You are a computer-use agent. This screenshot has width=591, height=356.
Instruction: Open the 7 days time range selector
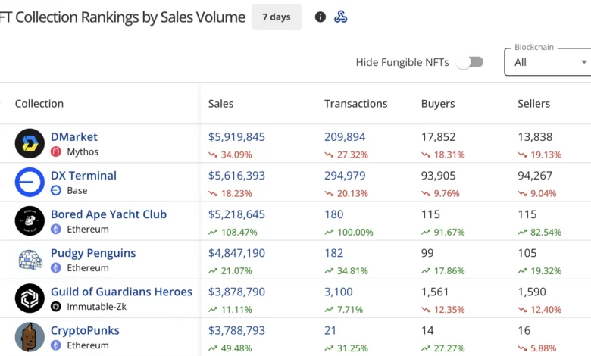pyautogui.click(x=277, y=17)
